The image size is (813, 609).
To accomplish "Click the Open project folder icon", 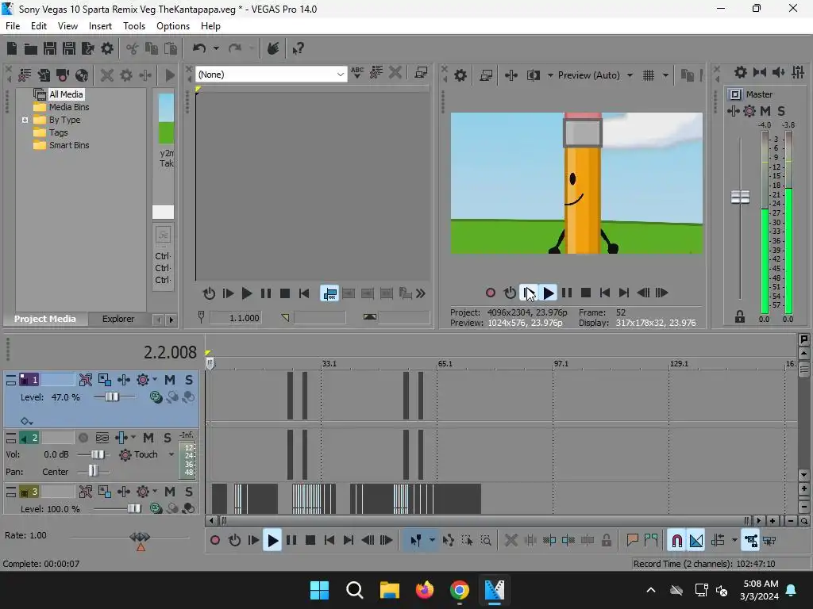I will click(x=31, y=48).
